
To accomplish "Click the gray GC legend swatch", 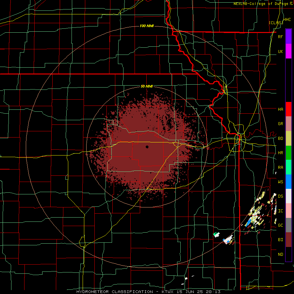I will pos(288,225).
